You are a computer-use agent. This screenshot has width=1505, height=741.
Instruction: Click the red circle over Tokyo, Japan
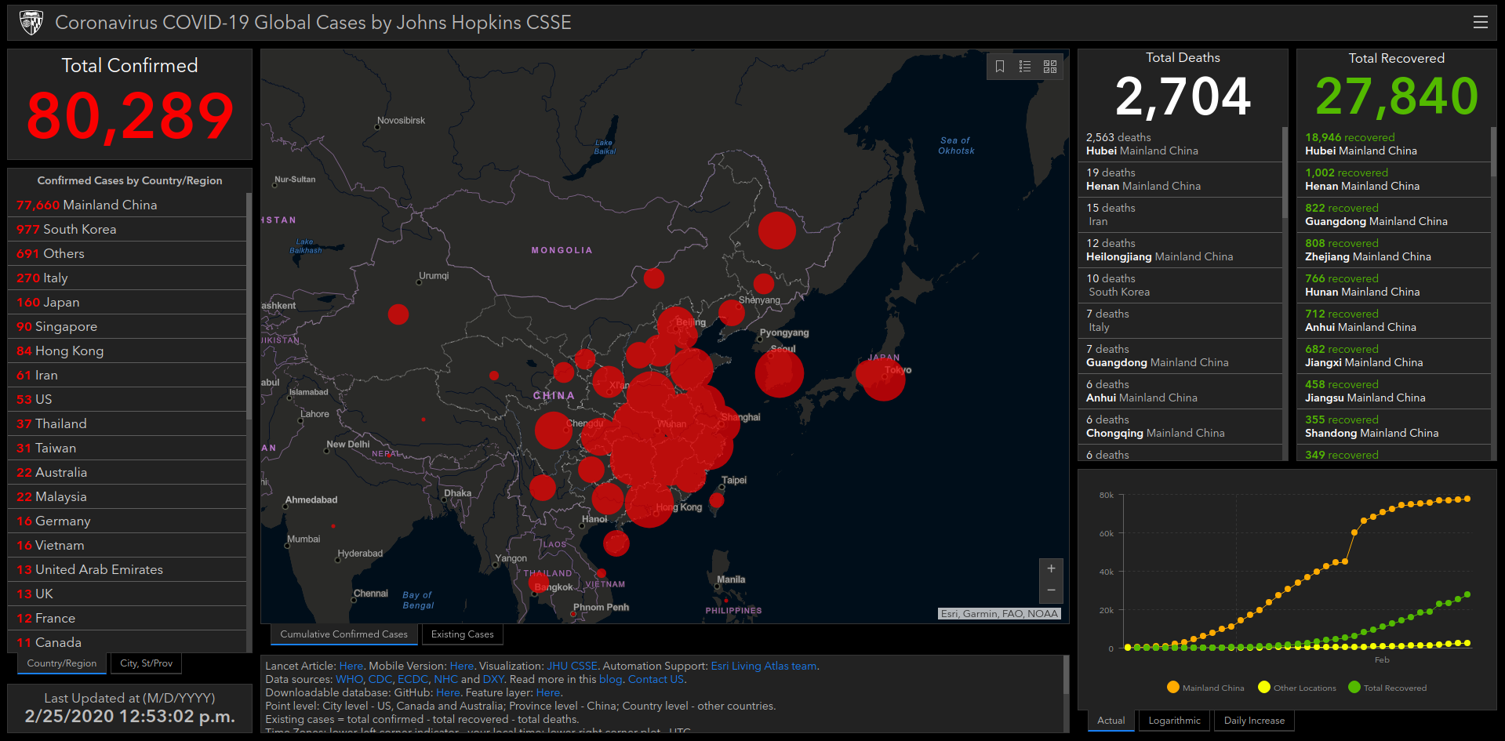click(883, 379)
